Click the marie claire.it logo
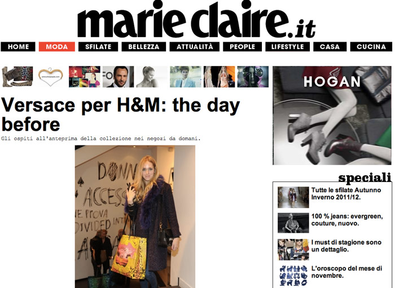The image size is (395, 288). click(x=196, y=20)
